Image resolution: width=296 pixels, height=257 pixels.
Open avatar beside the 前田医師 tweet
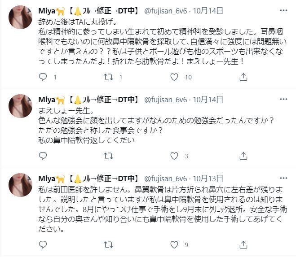point(20,184)
